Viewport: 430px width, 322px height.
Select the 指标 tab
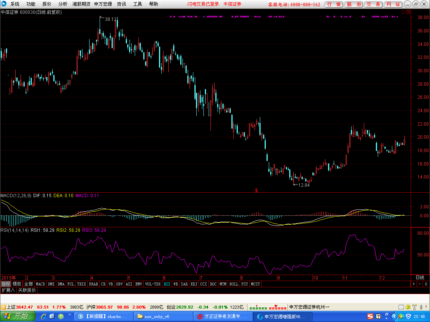coord(6,284)
